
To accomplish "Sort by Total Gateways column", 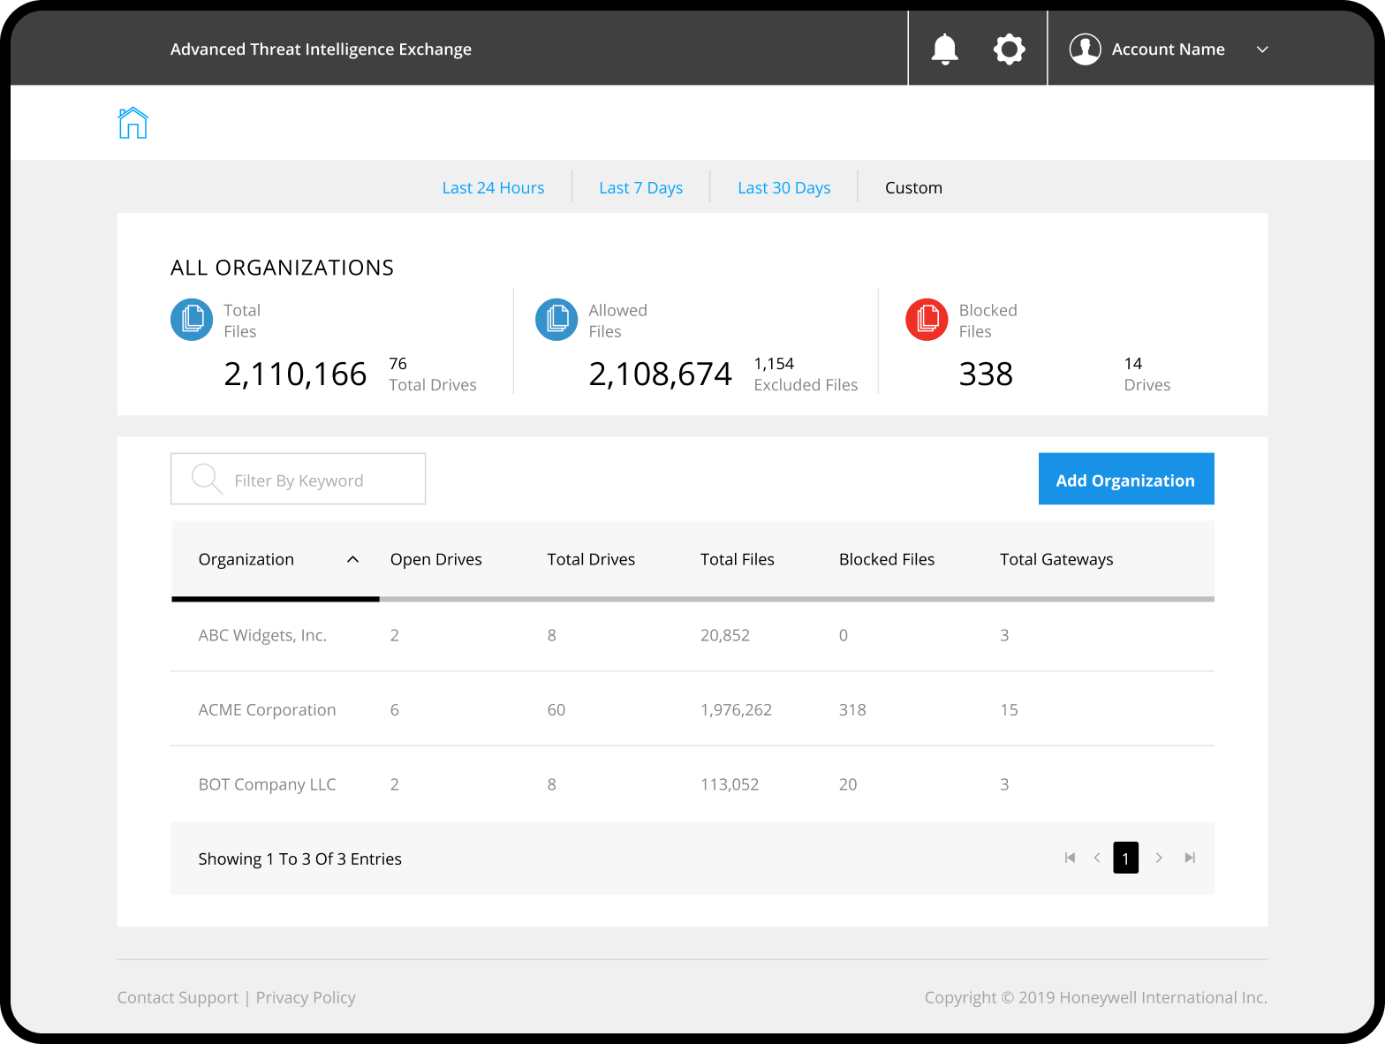I will [x=1056, y=559].
